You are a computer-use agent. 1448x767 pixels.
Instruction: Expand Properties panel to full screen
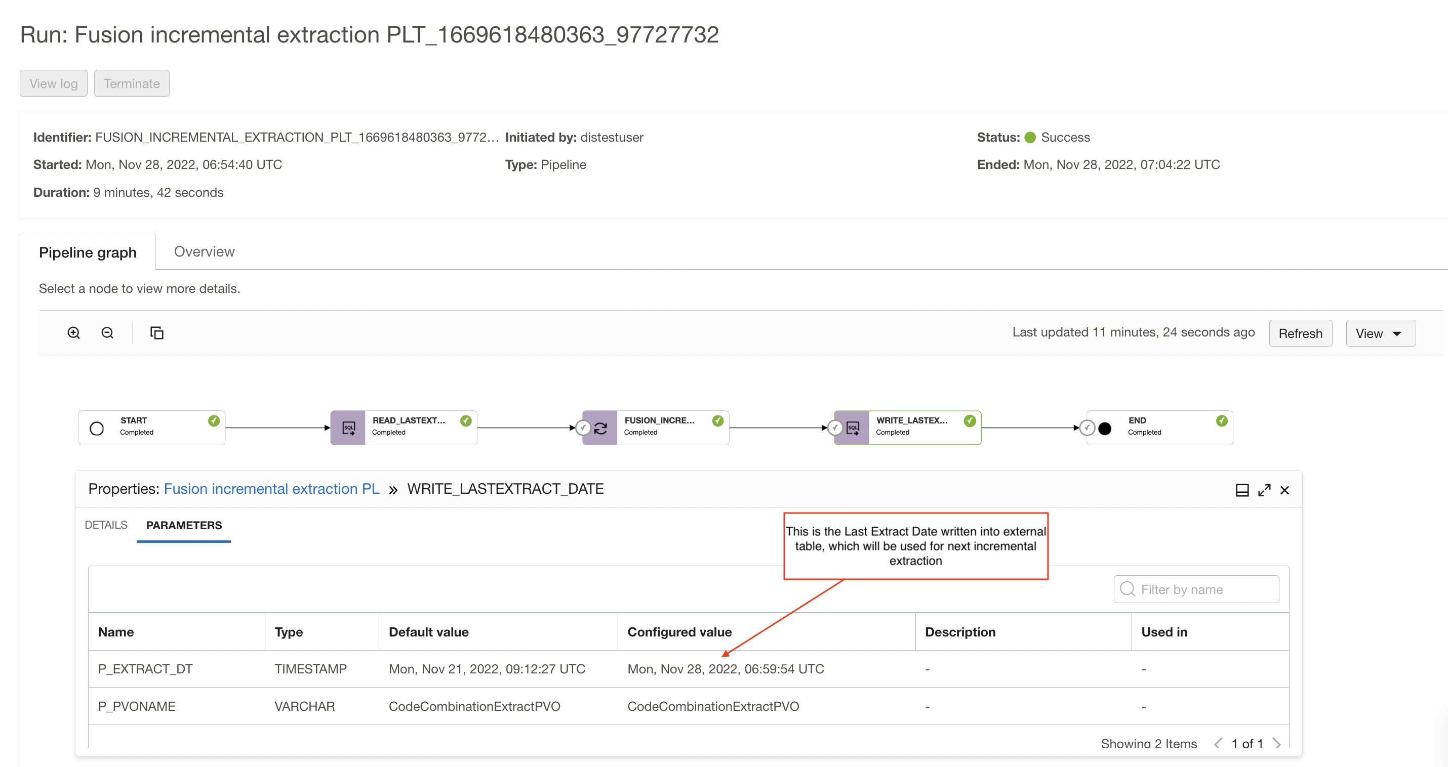point(1264,490)
